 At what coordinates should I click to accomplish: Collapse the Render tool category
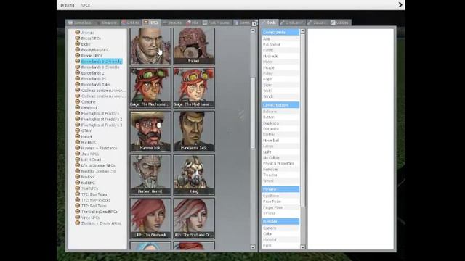(280, 221)
